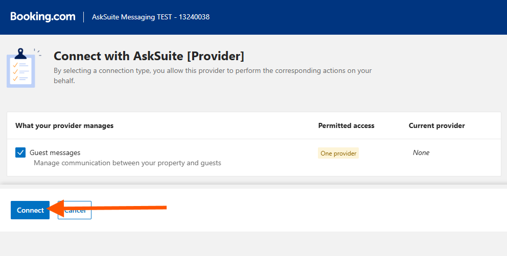Viewport: 507px width, 256px height.
Task: Click the Manage communication description text
Action: tap(127, 163)
